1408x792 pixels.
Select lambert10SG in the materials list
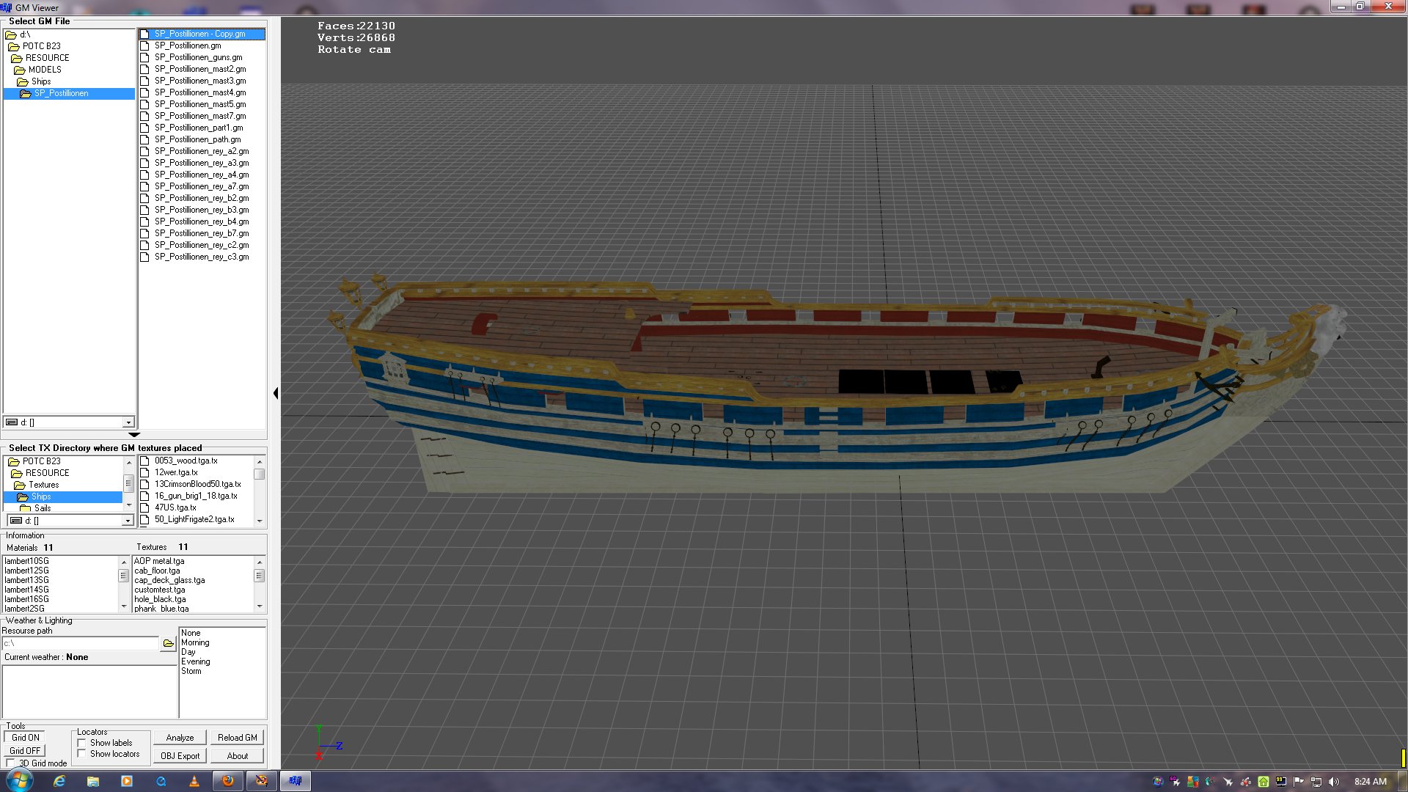point(26,561)
